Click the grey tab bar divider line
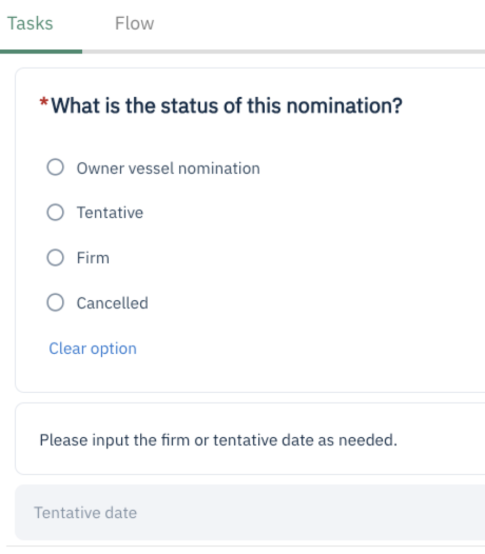The width and height of the screenshot is (485, 554). pos(281,51)
